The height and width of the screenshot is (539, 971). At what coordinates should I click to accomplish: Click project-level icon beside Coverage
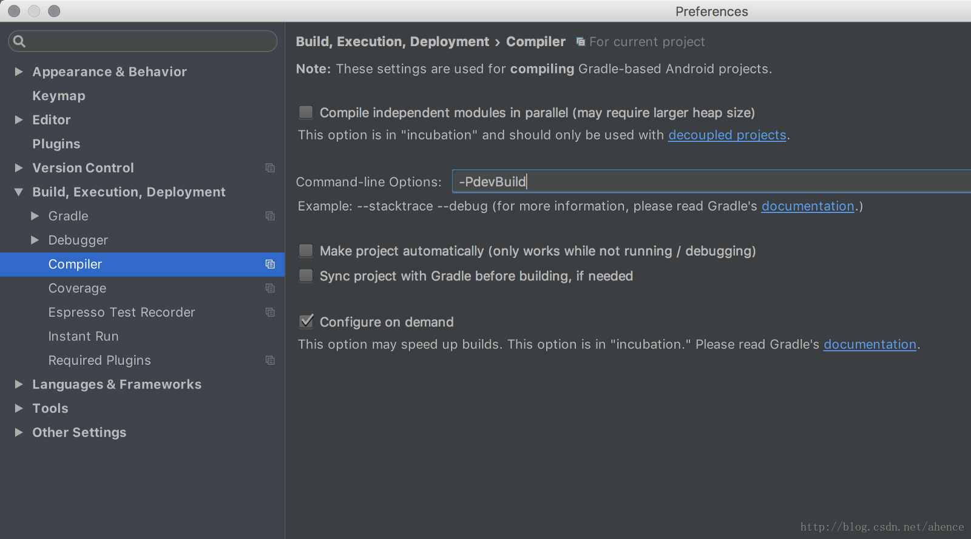[270, 288]
